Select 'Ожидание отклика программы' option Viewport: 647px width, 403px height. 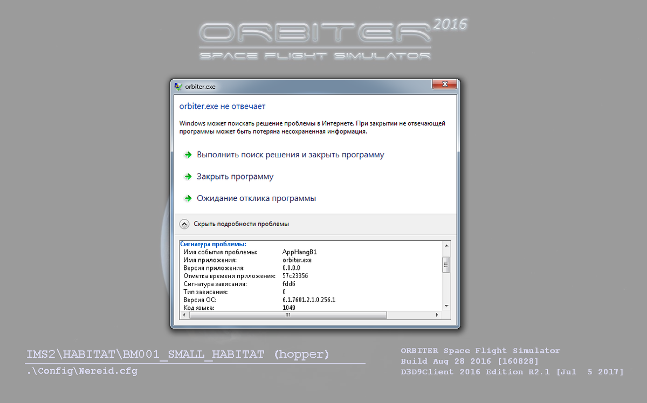tap(256, 198)
